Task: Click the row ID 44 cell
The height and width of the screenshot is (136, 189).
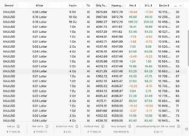Action: (177, 42)
